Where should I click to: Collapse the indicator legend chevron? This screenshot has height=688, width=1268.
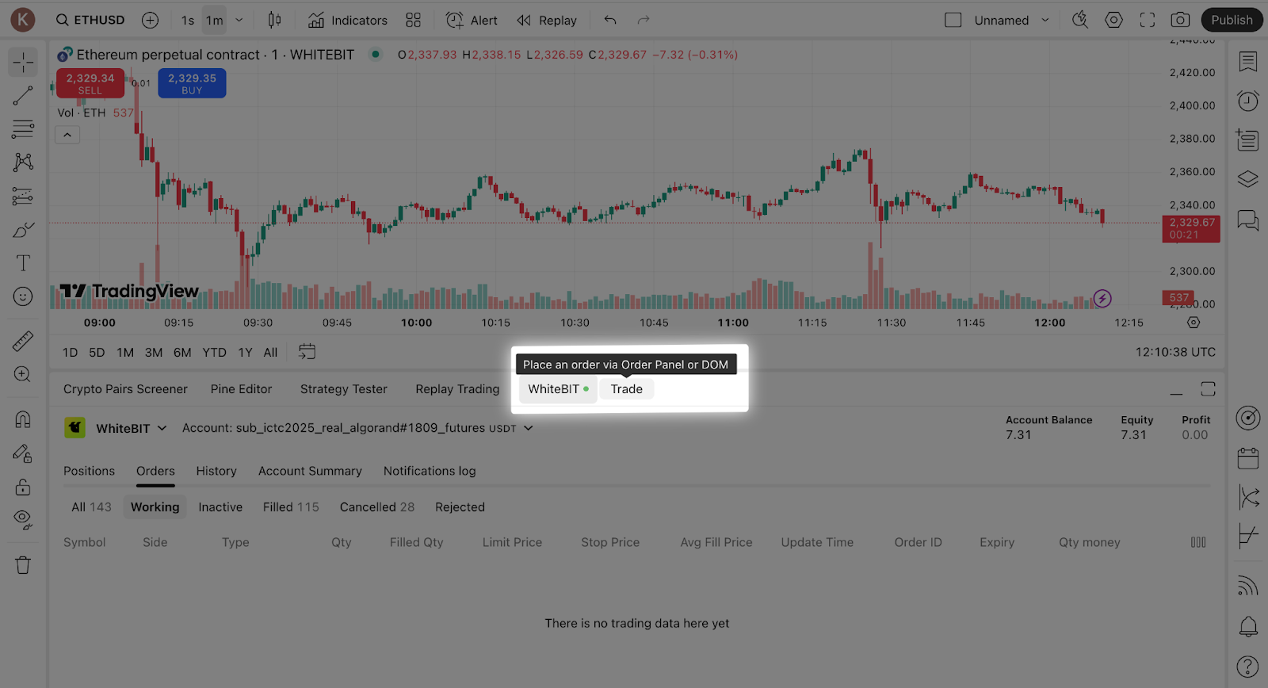coord(67,135)
